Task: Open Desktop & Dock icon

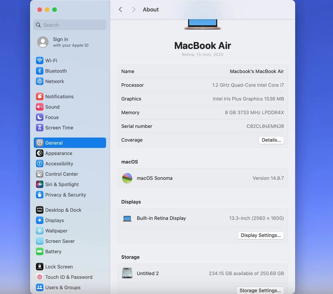Action: 40,210
